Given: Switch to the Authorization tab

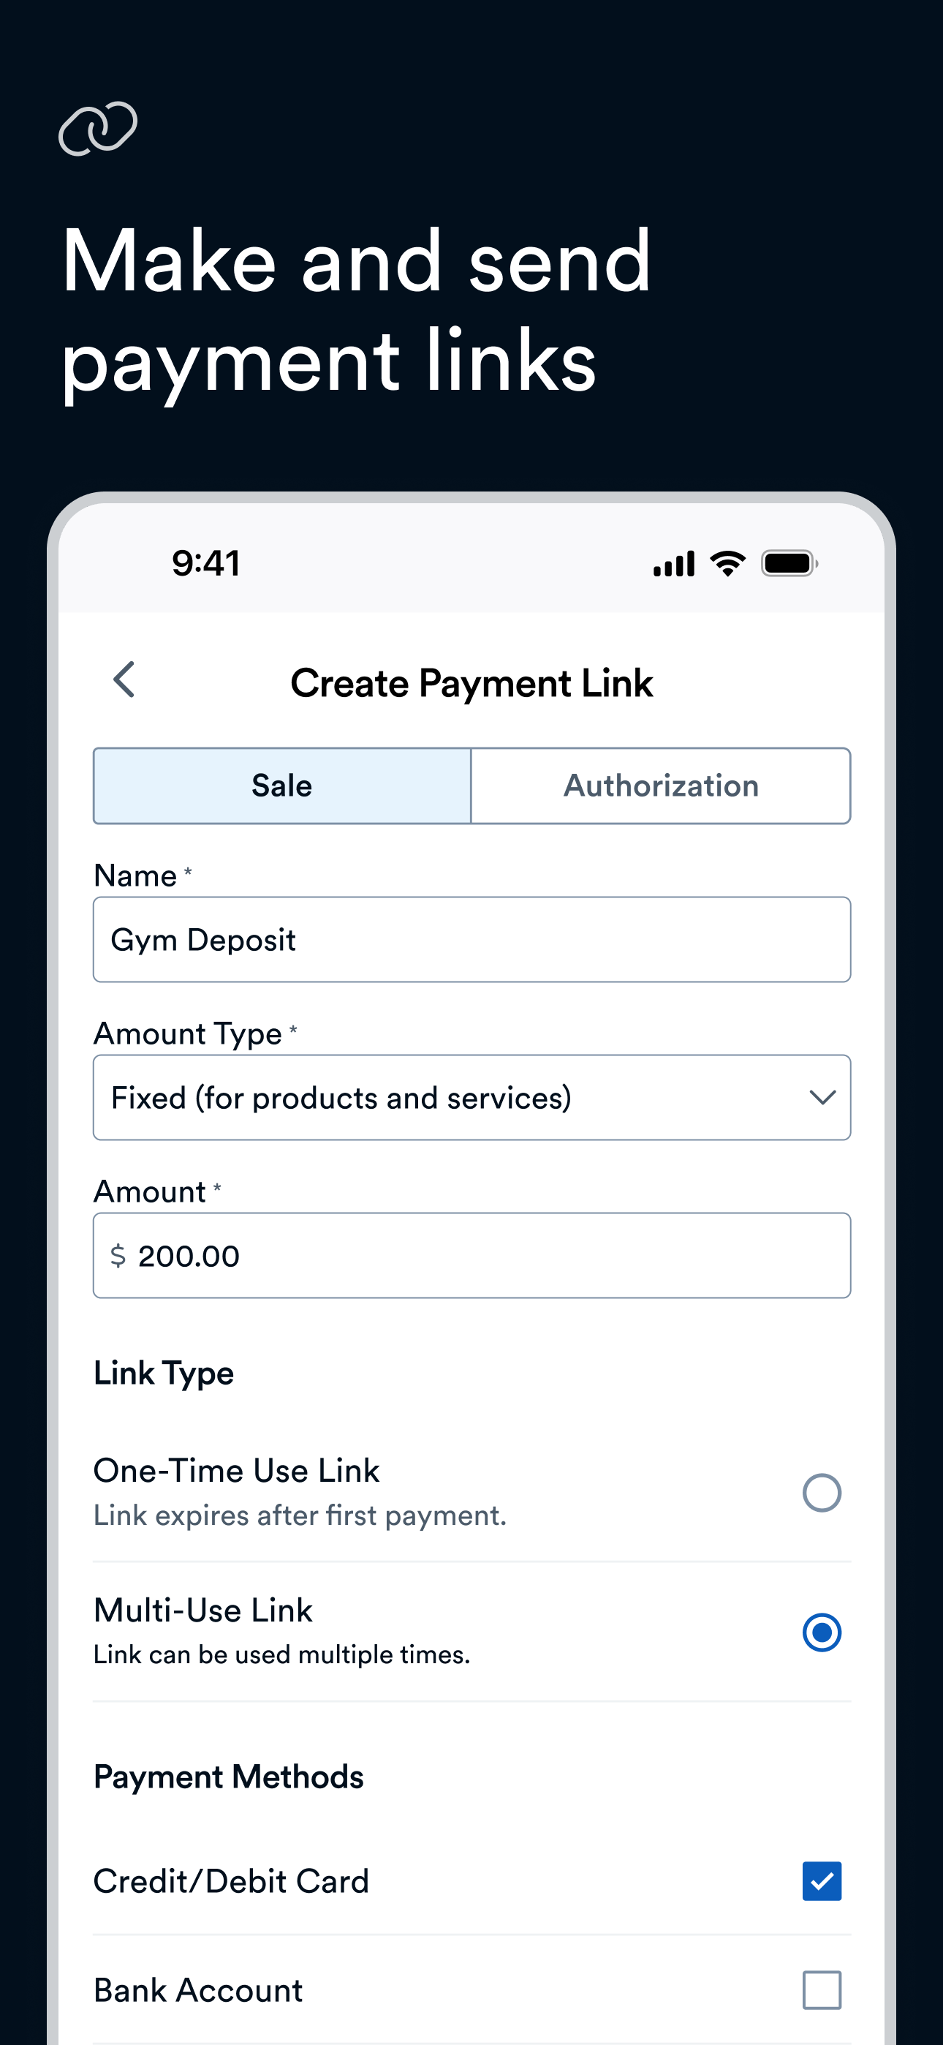Looking at the screenshot, I should pos(660,786).
